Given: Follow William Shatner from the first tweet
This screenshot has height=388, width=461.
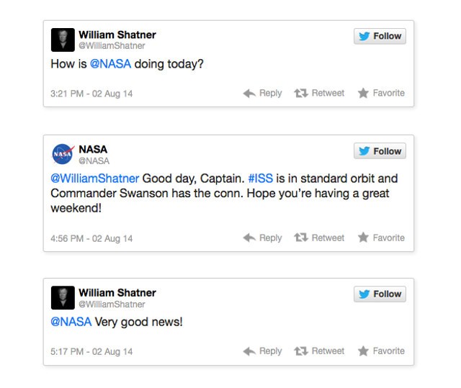Looking at the screenshot, I should (x=380, y=36).
